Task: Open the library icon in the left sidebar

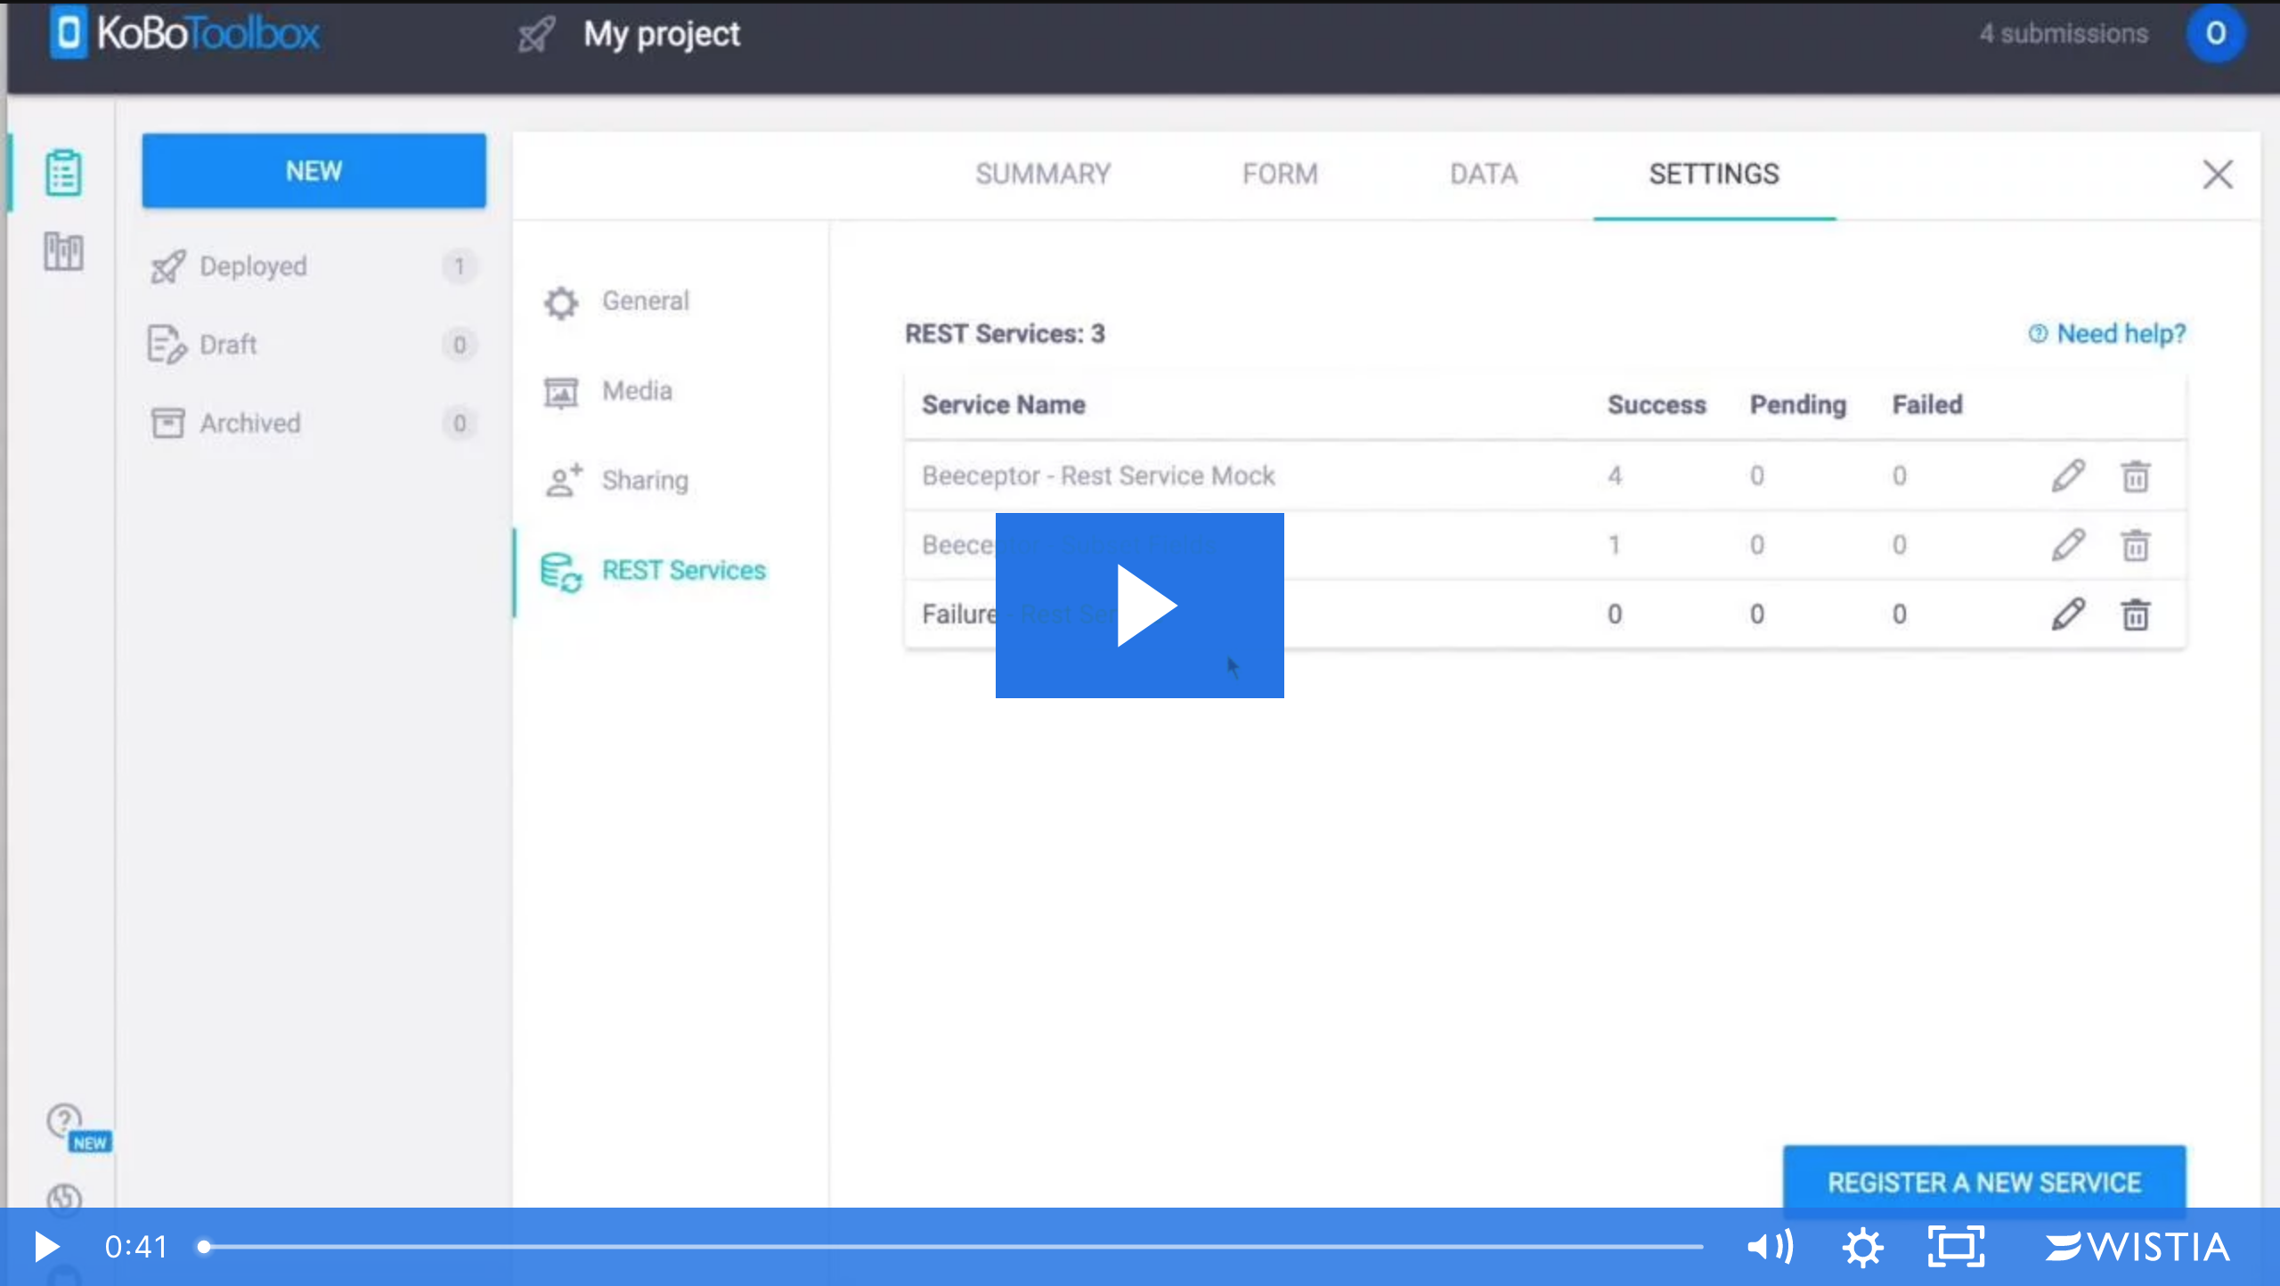Action: click(63, 252)
